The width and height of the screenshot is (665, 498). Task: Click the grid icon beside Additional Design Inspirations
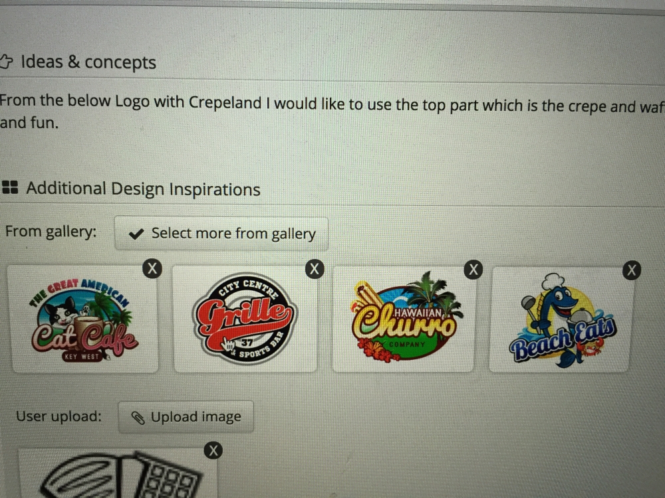tap(10, 187)
